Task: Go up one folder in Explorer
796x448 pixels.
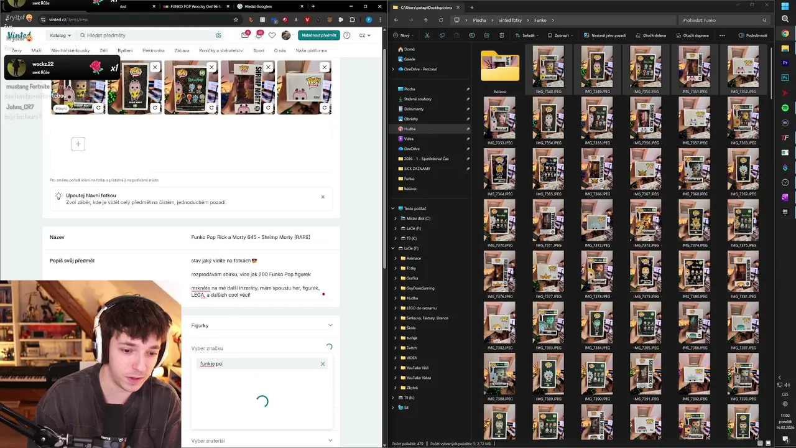Action: [425, 20]
